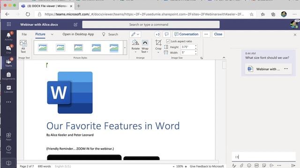Open browser settings and more menu
The width and height of the screenshot is (300, 168).
point(294,14)
